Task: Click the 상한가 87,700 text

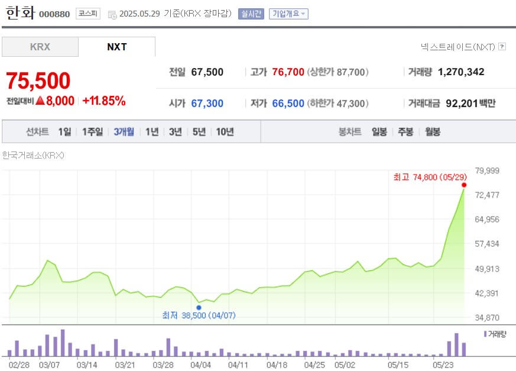Action: tap(337, 72)
